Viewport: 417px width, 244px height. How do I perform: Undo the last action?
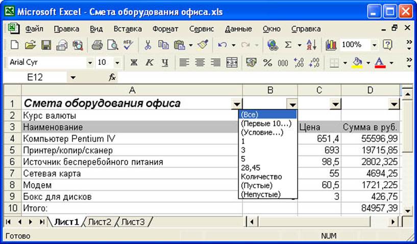223,45
